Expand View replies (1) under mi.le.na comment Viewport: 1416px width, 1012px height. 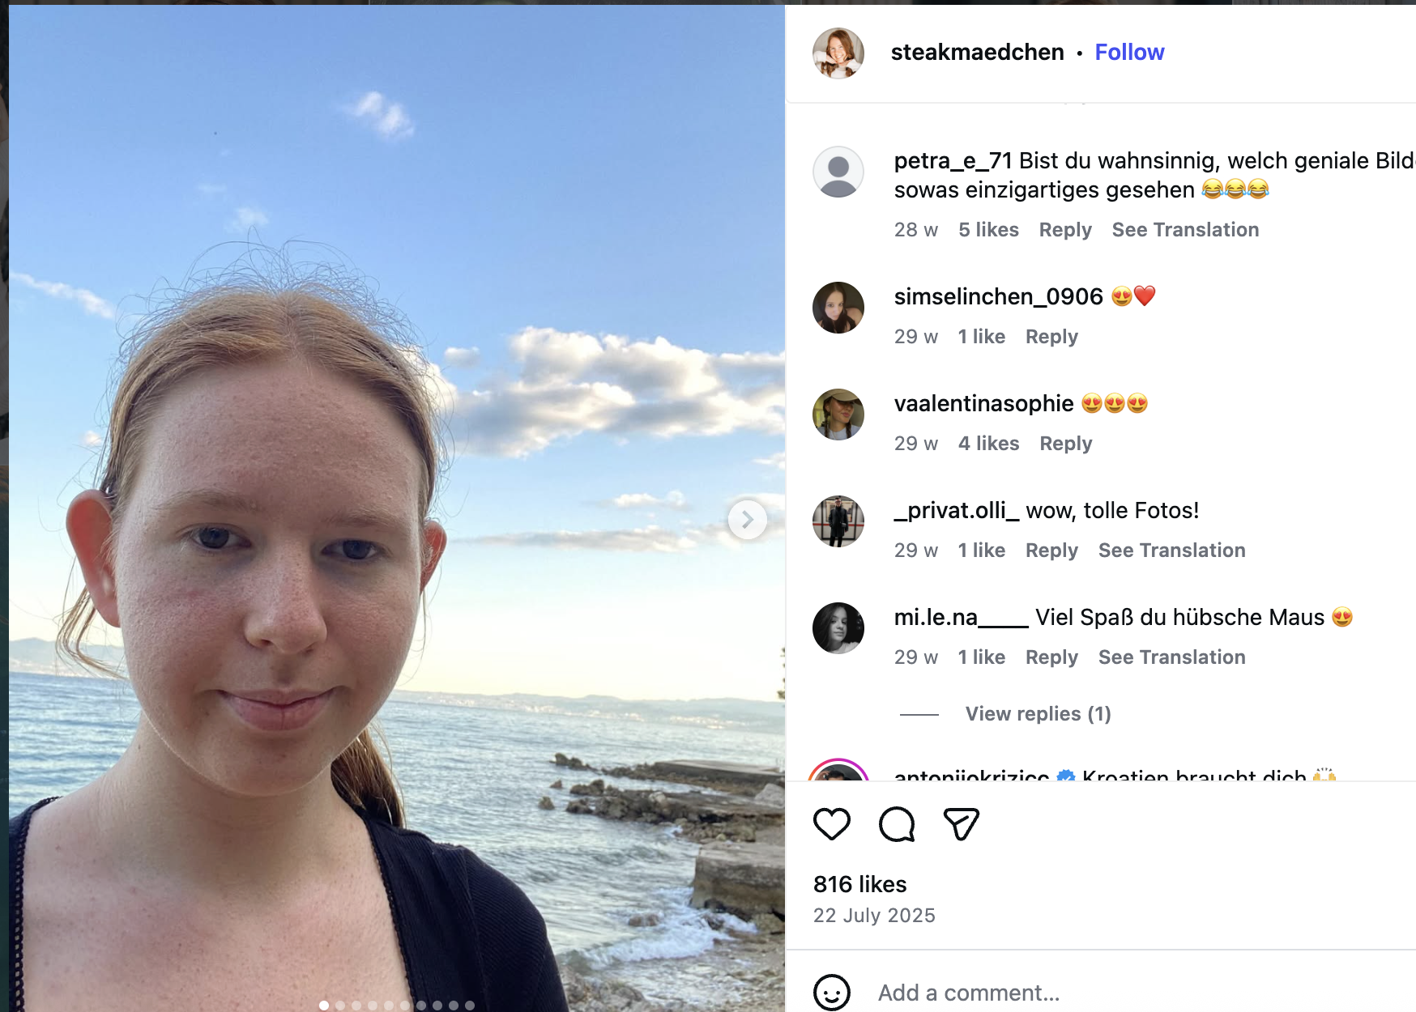1038,714
